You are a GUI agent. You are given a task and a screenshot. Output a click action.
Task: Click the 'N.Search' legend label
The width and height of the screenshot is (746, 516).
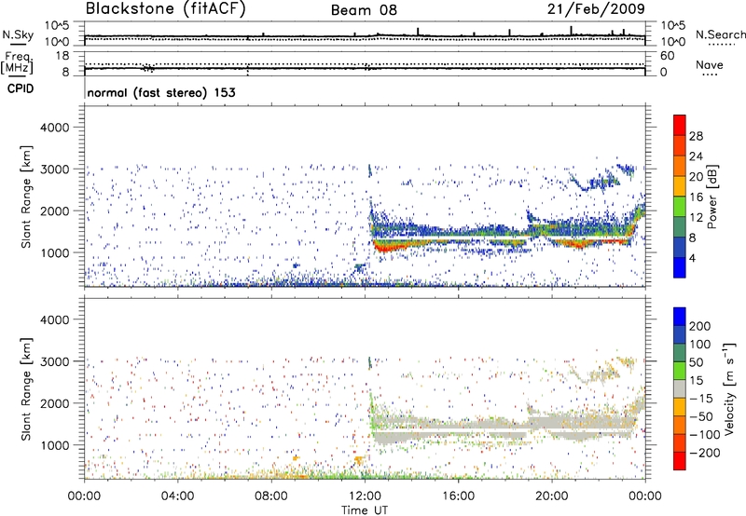coord(720,34)
